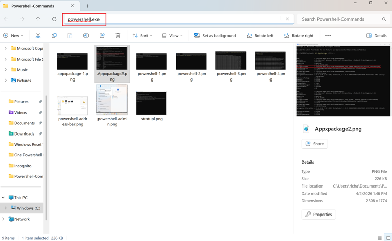Unpin Downloads using its pin icon
392x241 pixels.
(40, 133)
